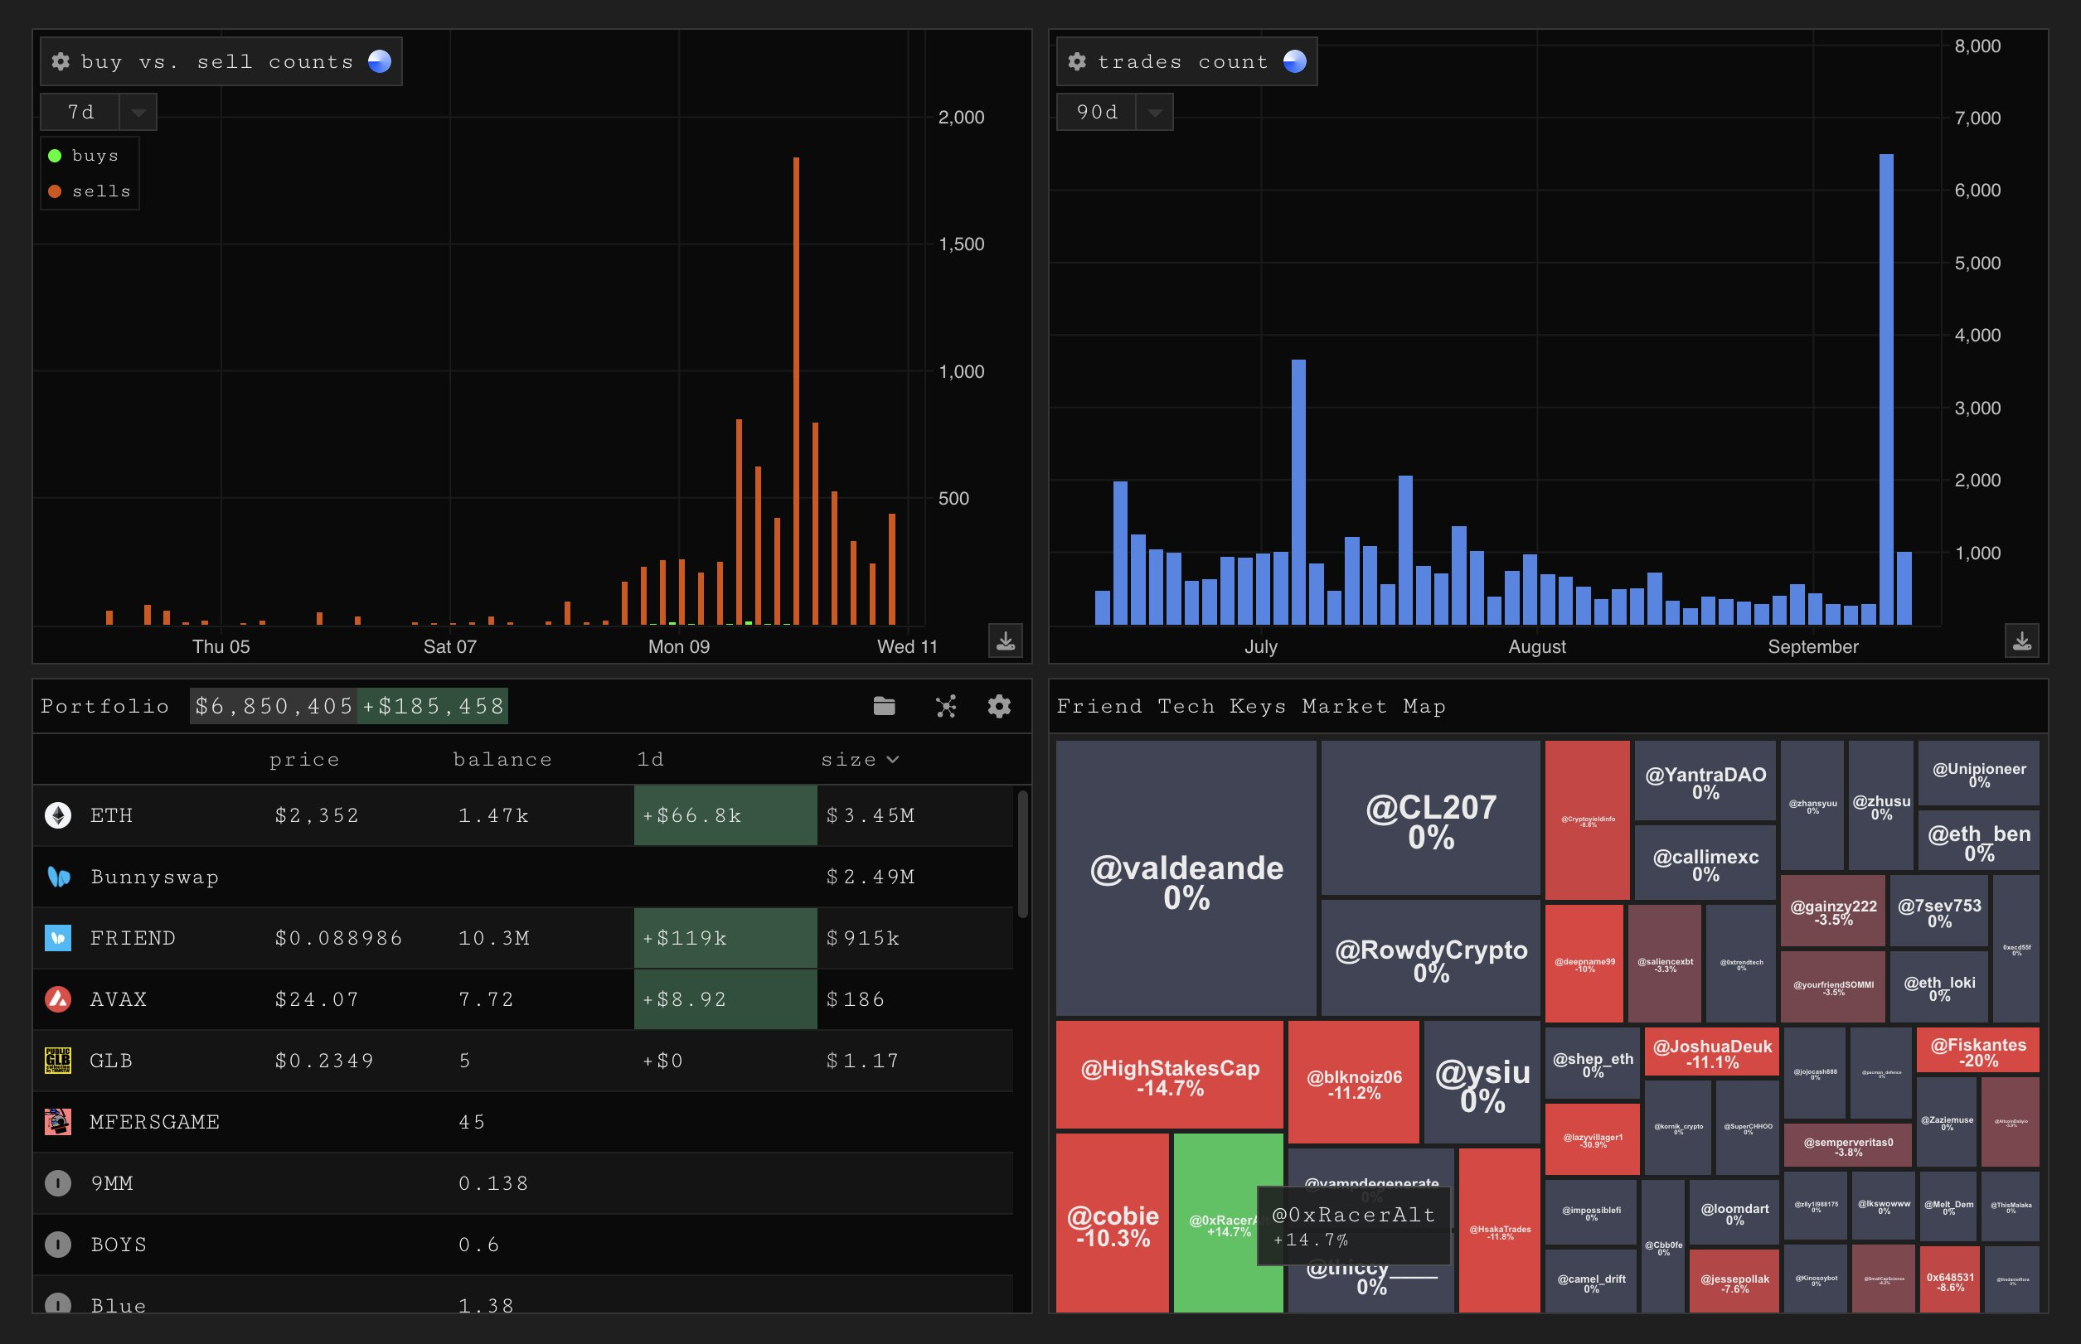
Task: Click the buy vs. sell counts settings gear
Action: coord(61,61)
